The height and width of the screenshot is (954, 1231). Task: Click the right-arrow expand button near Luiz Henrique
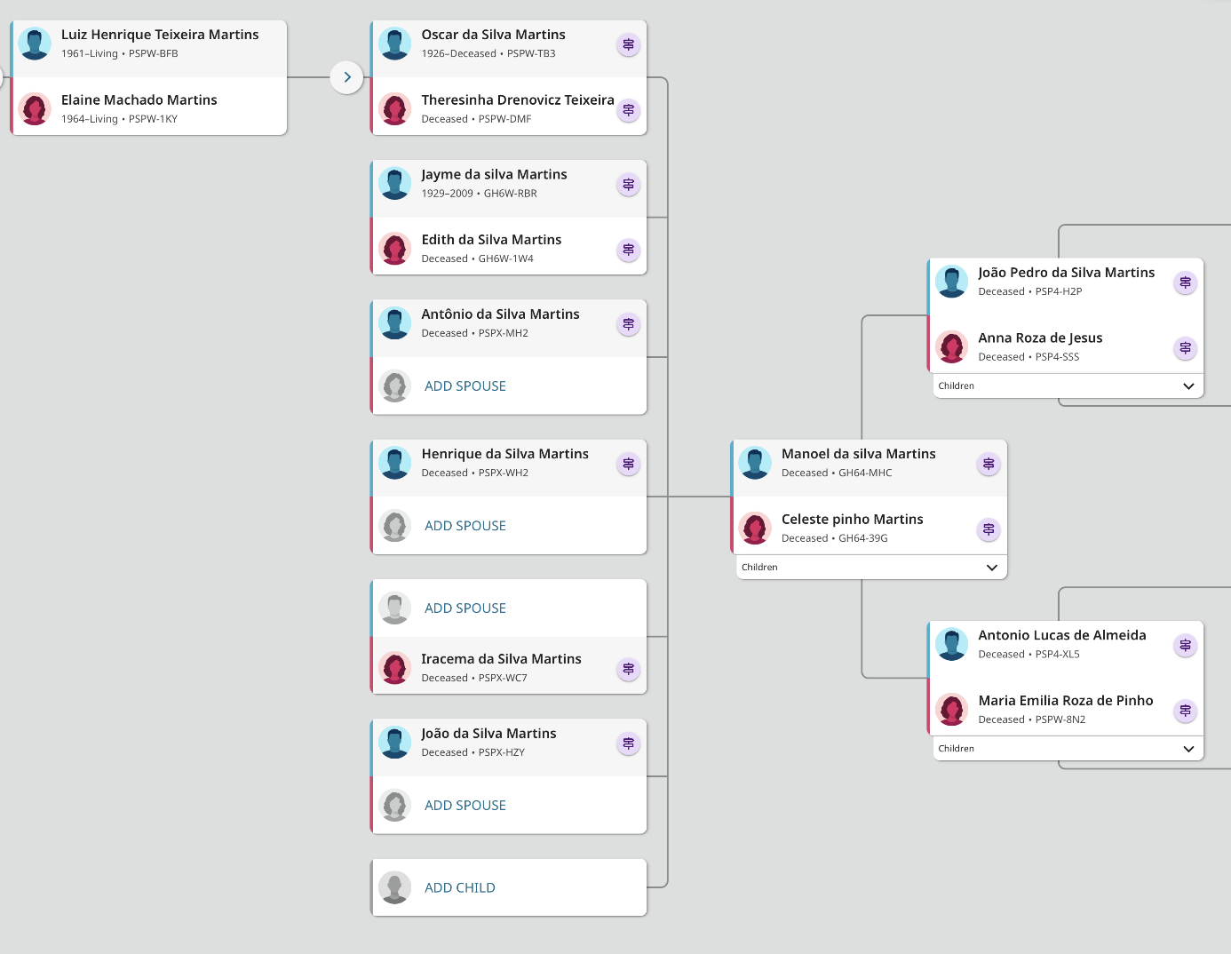tap(347, 77)
